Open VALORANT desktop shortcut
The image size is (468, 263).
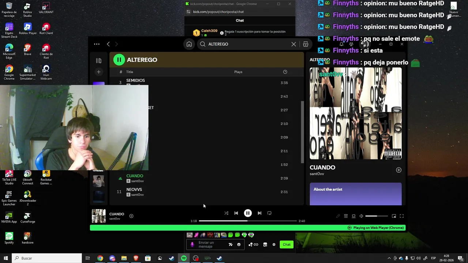(46, 8)
